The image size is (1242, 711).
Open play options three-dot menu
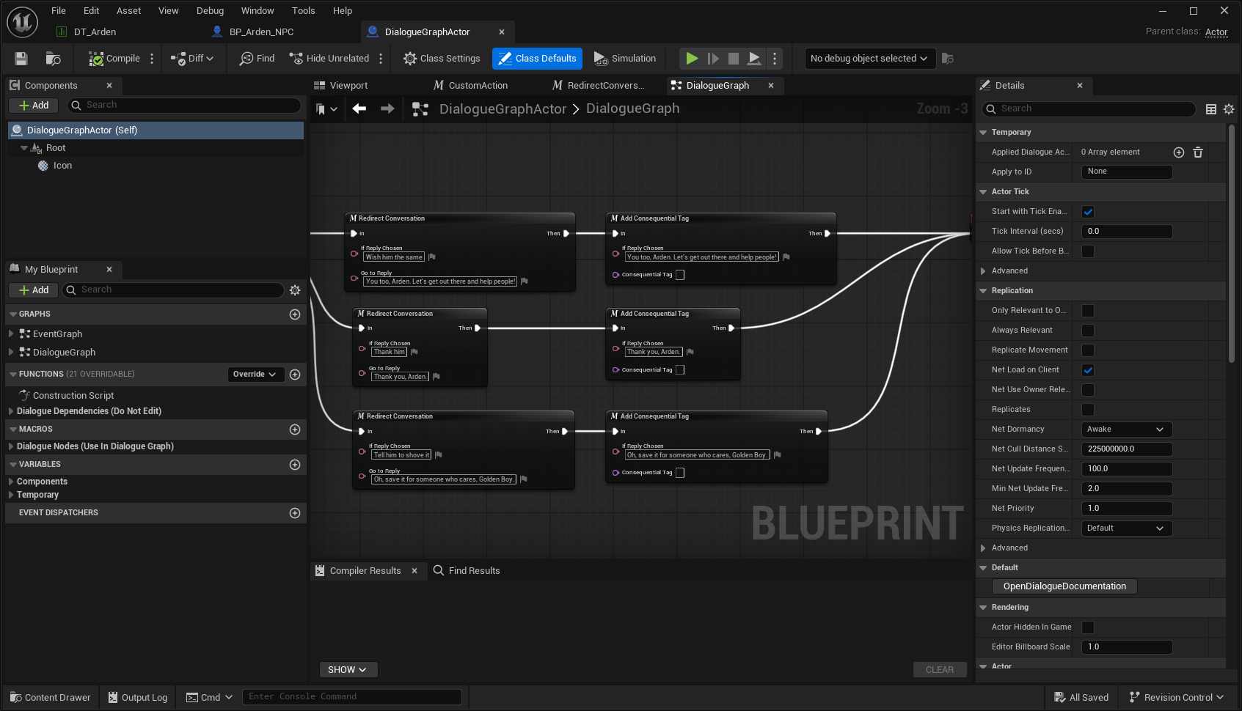tap(775, 59)
